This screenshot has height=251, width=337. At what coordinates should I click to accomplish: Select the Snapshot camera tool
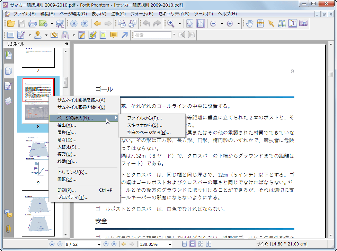(x=303, y=23)
